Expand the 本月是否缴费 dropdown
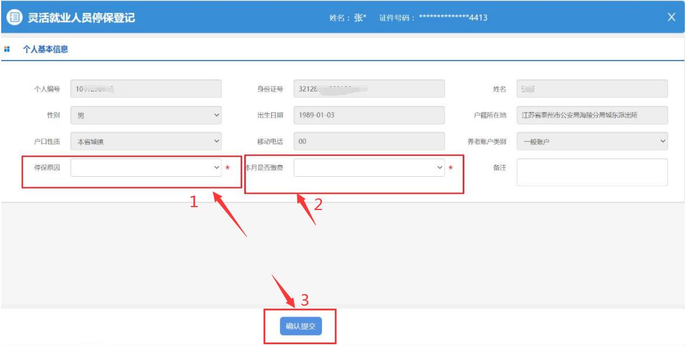Image resolution: width=686 pixels, height=346 pixels. 369,168
